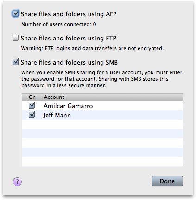Enable sharing files and folders using FTP
Screen dimensions: 196x200
15,38
